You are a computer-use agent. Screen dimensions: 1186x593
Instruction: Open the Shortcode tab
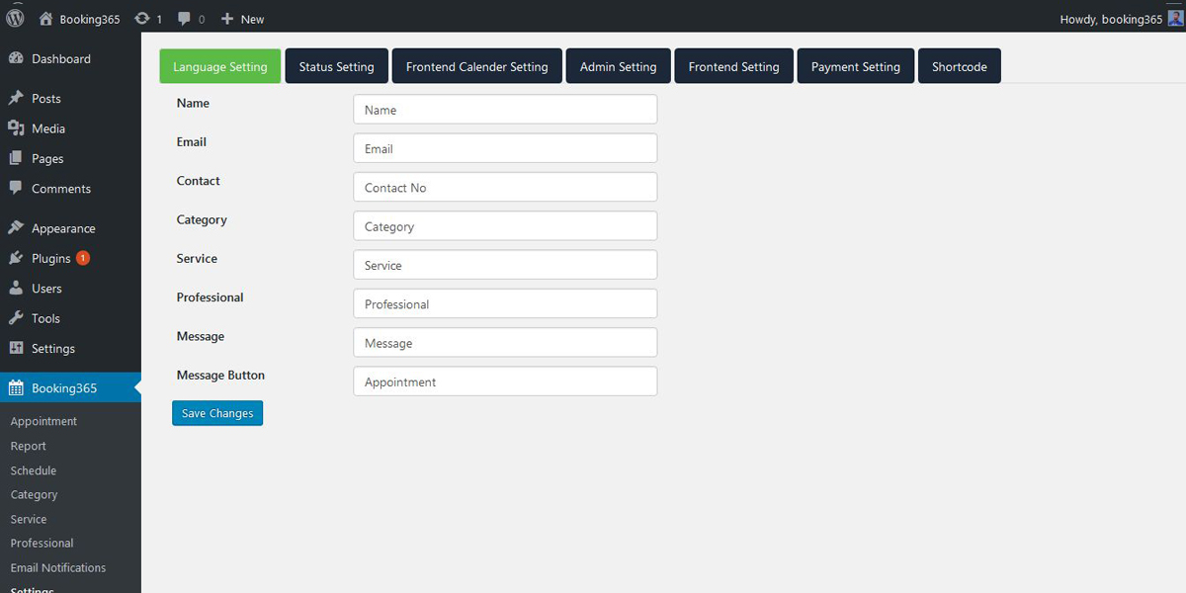click(x=959, y=65)
